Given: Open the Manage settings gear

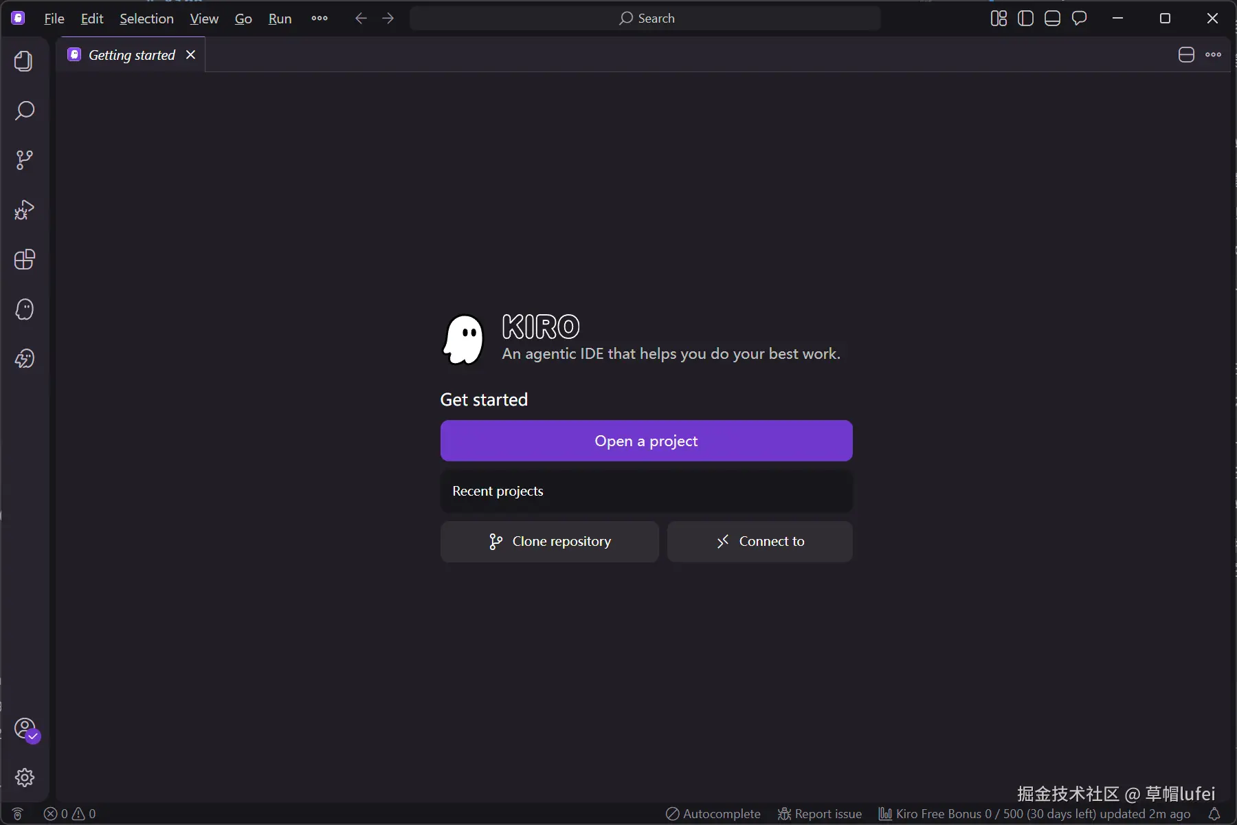Looking at the screenshot, I should [x=25, y=778].
